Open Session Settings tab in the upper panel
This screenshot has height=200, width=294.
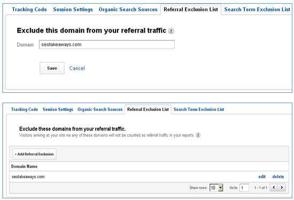coord(73,10)
